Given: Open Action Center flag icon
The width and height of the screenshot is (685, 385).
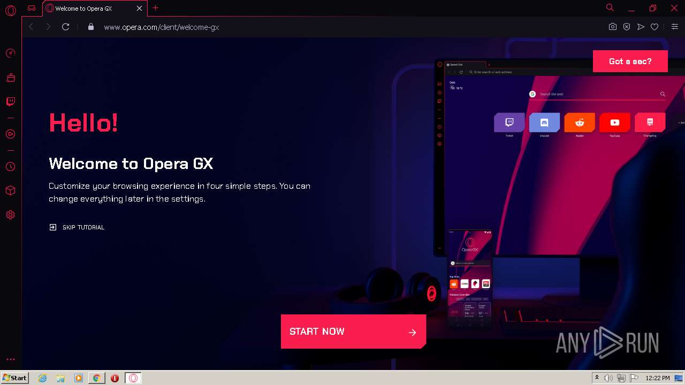Looking at the screenshot, I should (x=634, y=378).
